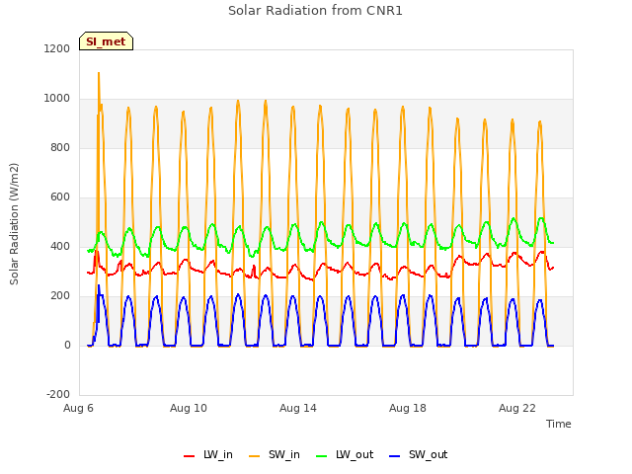Click the '200' y-axis tick label
Viewport: 632px width, 474px height.
click(60, 296)
